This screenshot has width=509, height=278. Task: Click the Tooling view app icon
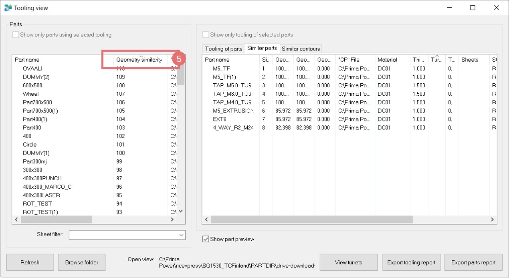(8, 8)
